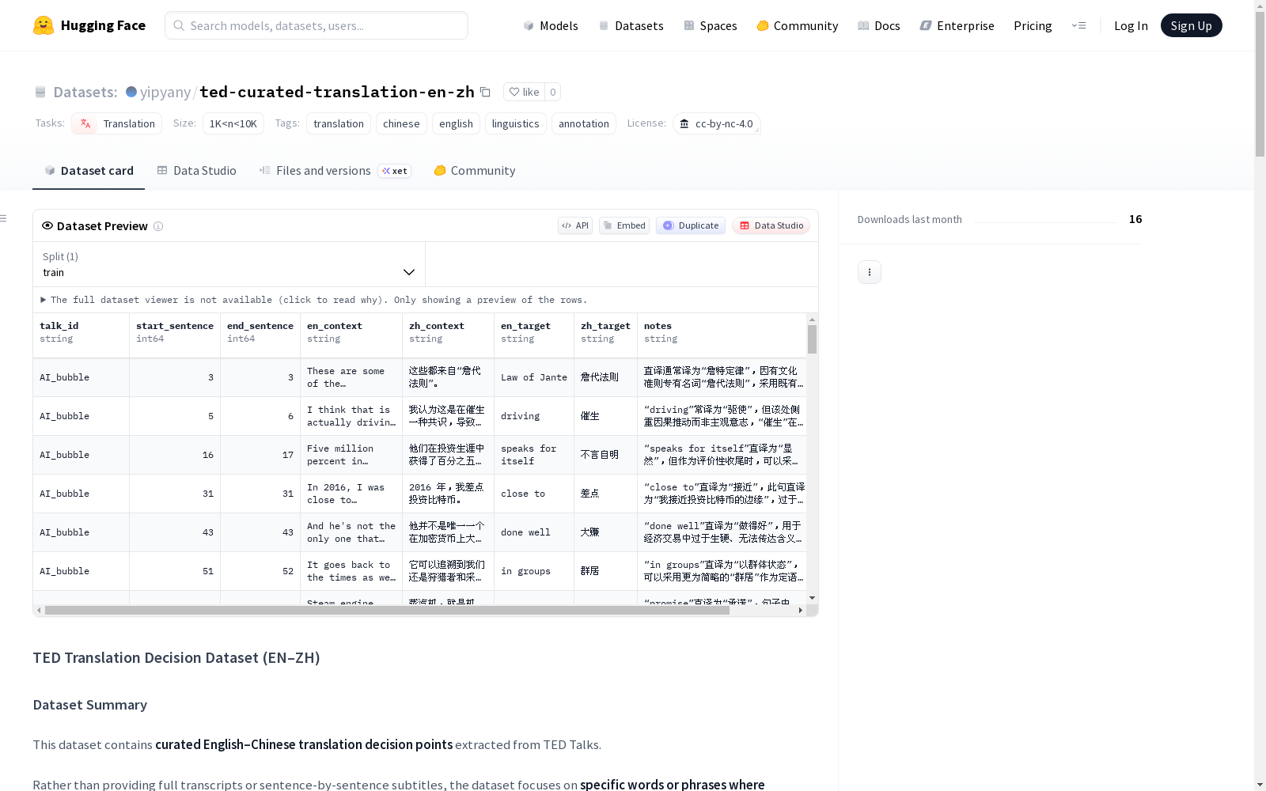Image resolution: width=1266 pixels, height=791 pixels.
Task: Open the yipyany user profile link
Action: coord(165,92)
